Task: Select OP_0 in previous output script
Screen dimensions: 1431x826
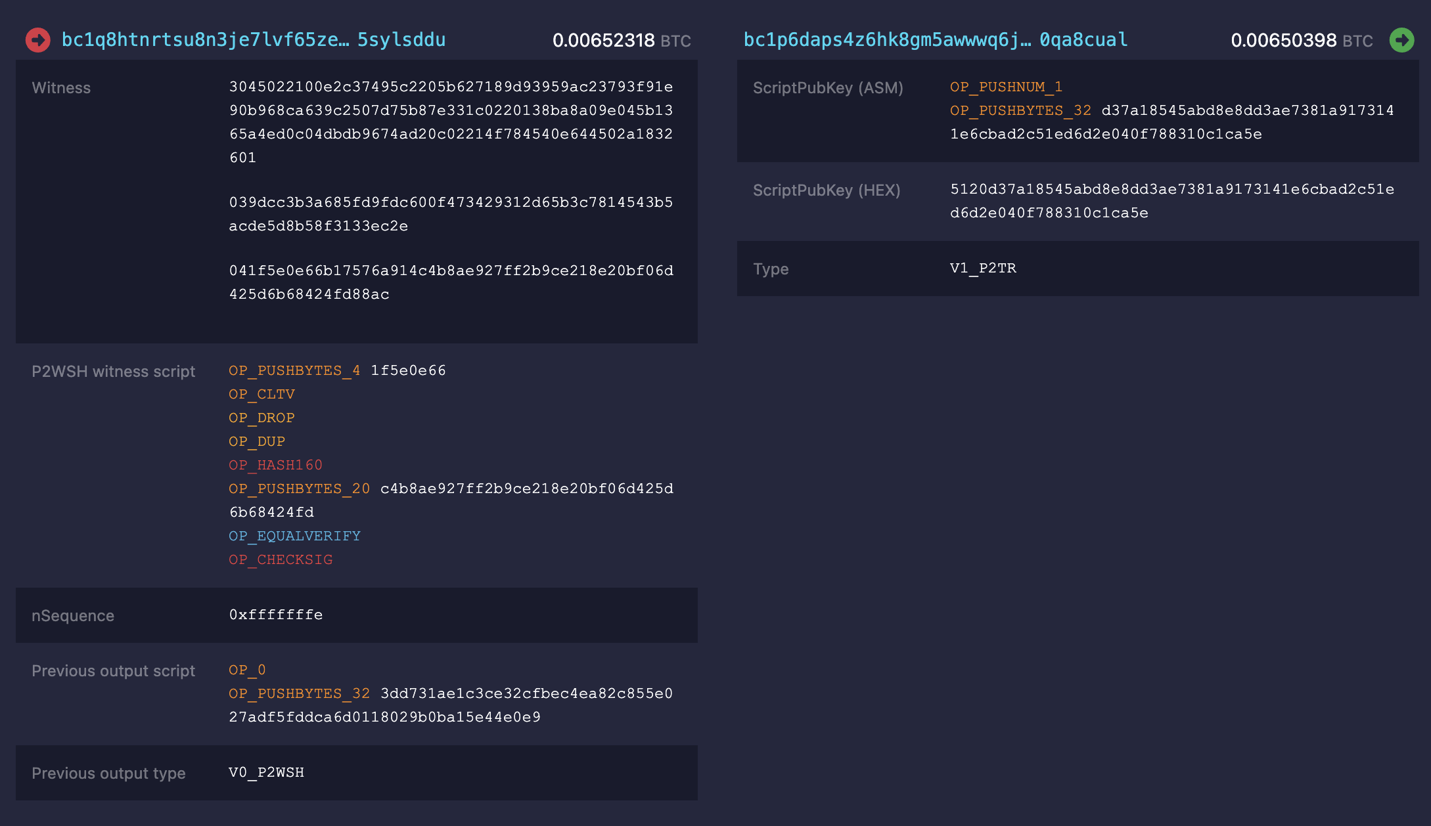Action: point(246,670)
